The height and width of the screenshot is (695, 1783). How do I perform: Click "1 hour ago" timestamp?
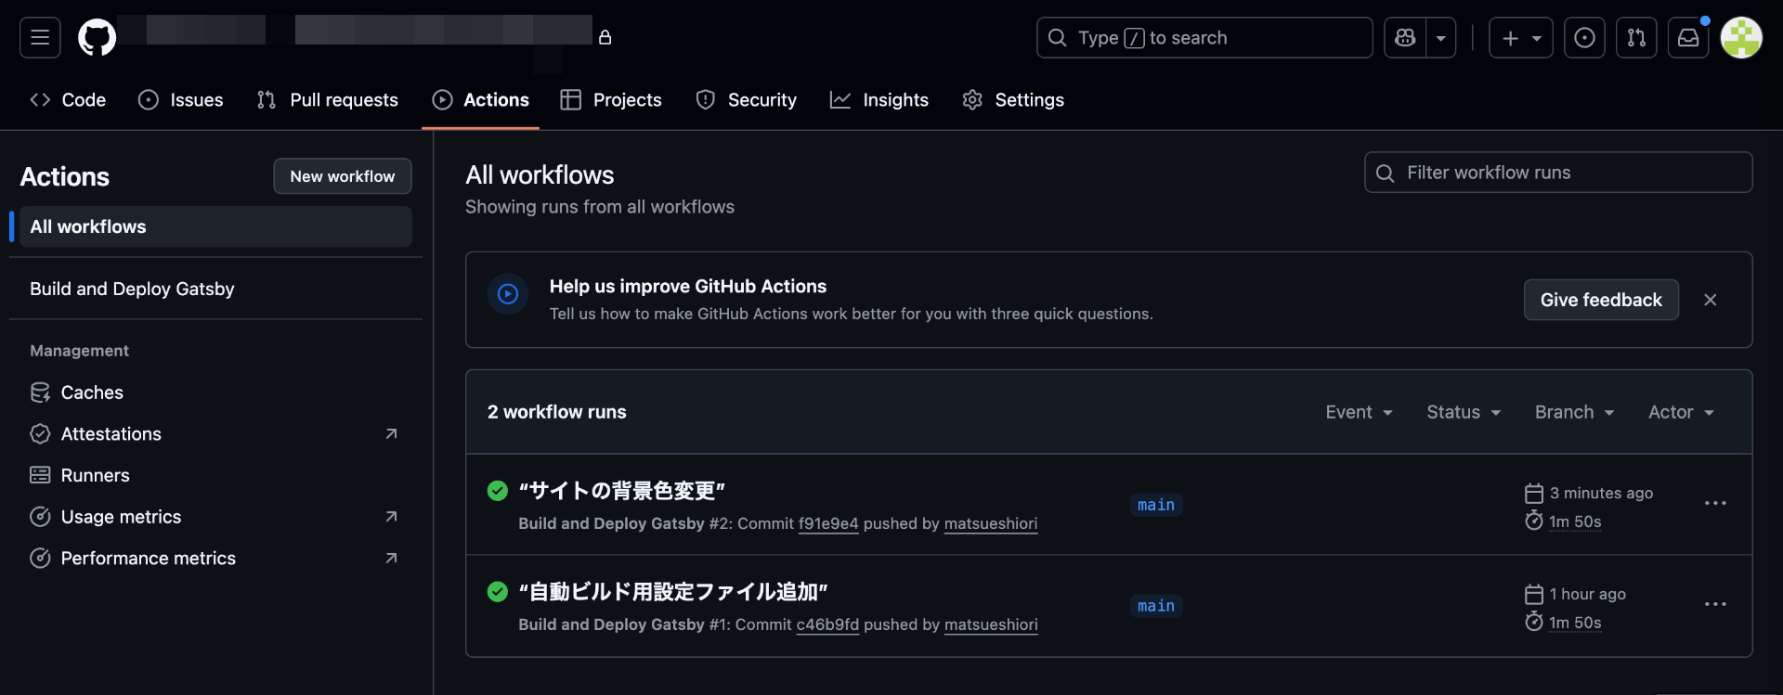[1587, 594]
